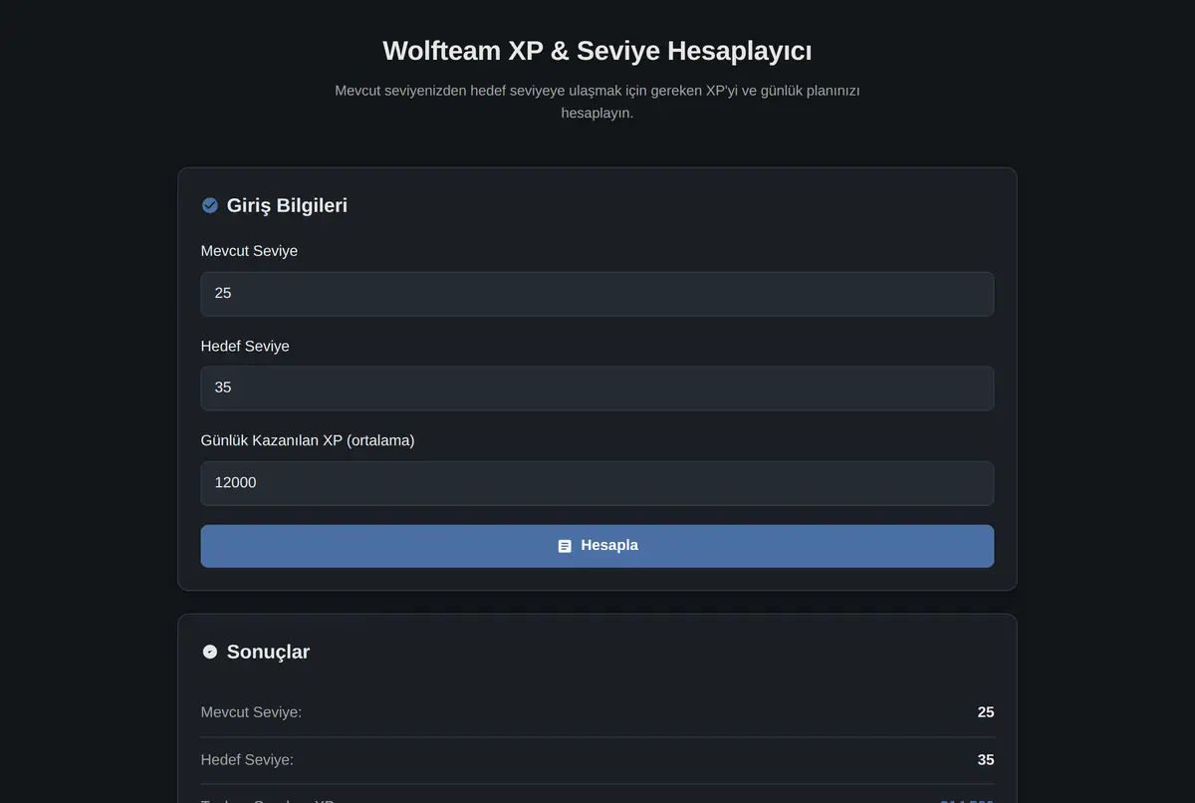
Task: Click the subtitle text starting with Mevcut seviyenizden
Action: point(597,102)
